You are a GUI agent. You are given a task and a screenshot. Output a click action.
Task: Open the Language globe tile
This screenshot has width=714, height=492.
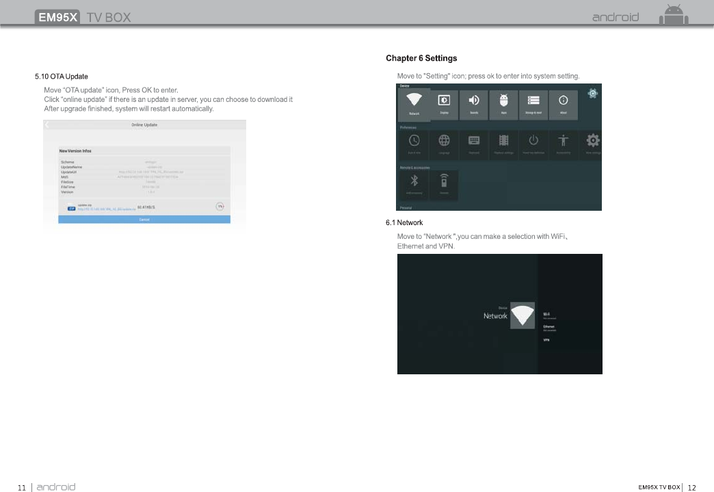click(444, 145)
